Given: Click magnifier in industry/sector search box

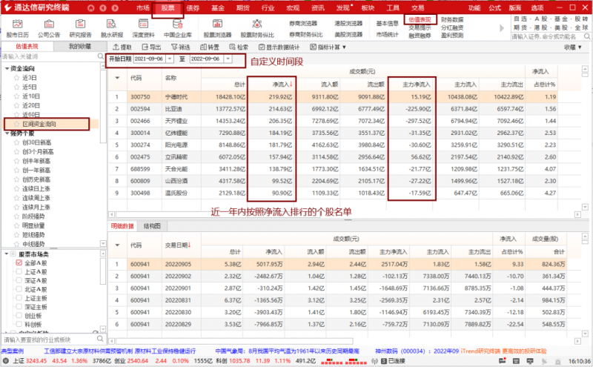Looking at the screenshot, I should (100, 339).
